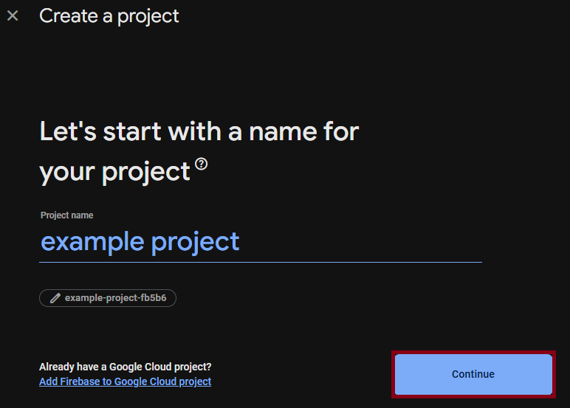The width and height of the screenshot is (570, 408).
Task: Focus the Project name input field
Action: [x=261, y=242]
